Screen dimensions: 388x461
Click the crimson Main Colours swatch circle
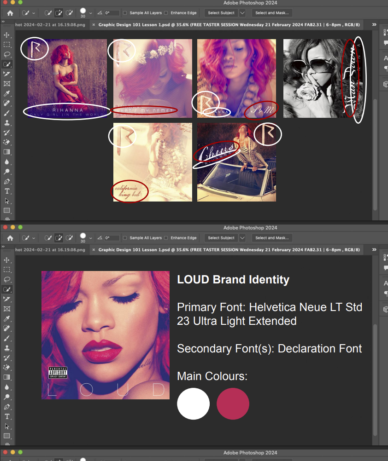[233, 403]
